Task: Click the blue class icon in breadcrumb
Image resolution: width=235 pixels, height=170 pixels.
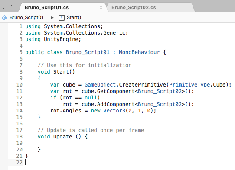Action: (x=4, y=18)
